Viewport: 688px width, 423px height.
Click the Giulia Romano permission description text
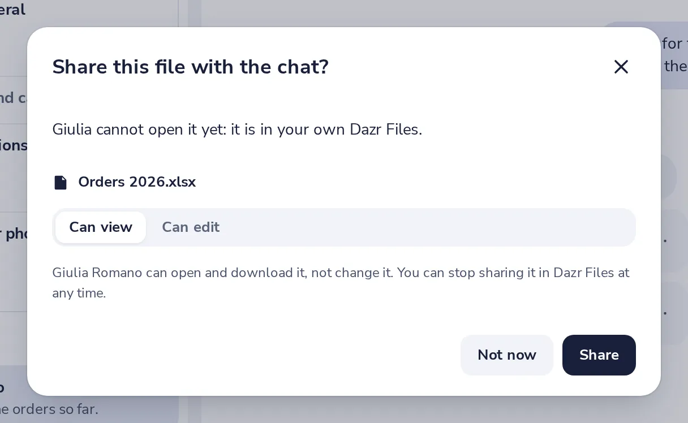(341, 283)
